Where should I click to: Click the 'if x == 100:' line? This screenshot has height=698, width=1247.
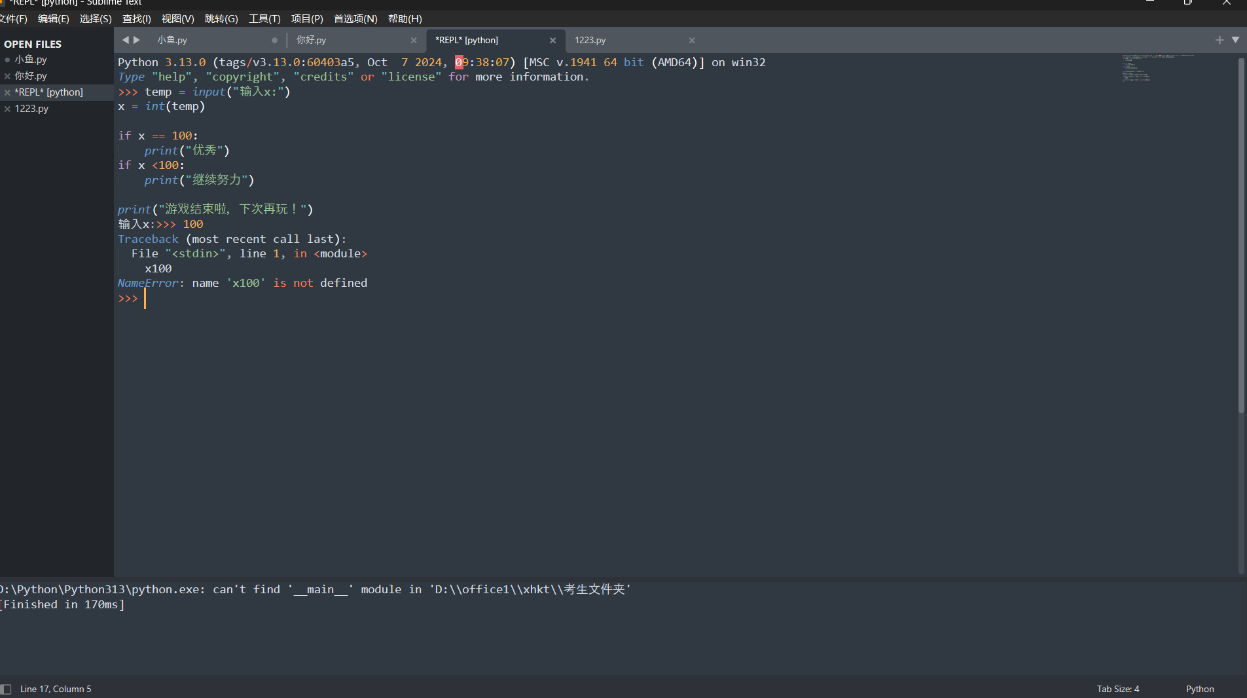click(x=158, y=136)
